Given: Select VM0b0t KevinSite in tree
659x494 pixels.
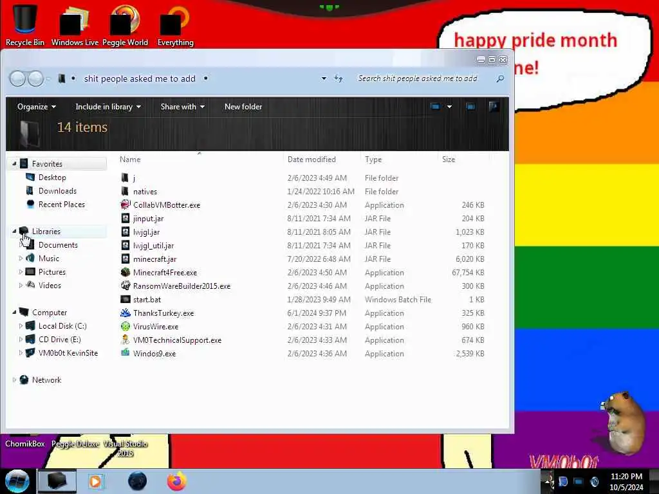Looking at the screenshot, I should [68, 353].
